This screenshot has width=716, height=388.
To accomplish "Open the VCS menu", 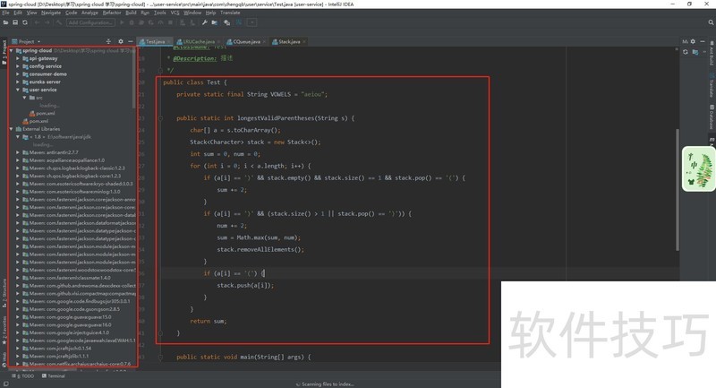I will [x=175, y=13].
